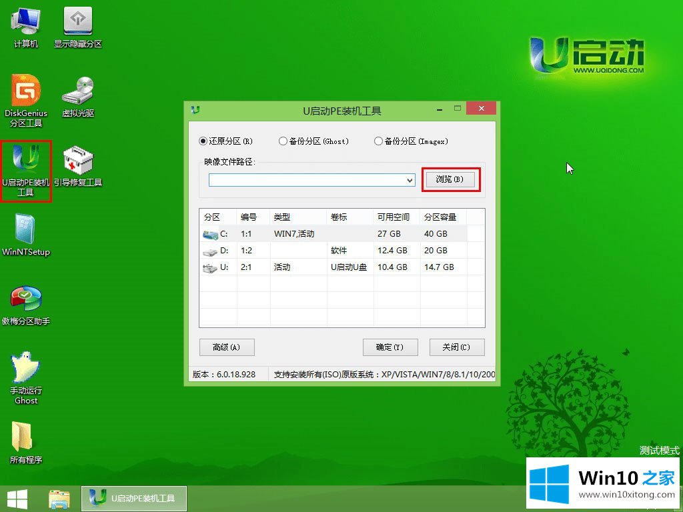This screenshot has width=683, height=512.
Task: Open the 显示隐藏分区 desktop icon
Action: (78, 27)
